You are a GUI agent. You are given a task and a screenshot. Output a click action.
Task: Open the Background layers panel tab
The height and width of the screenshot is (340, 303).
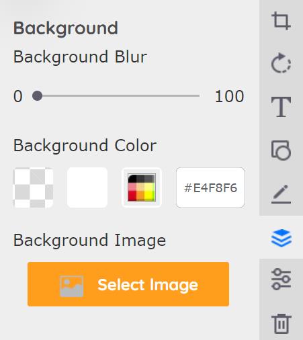click(282, 238)
